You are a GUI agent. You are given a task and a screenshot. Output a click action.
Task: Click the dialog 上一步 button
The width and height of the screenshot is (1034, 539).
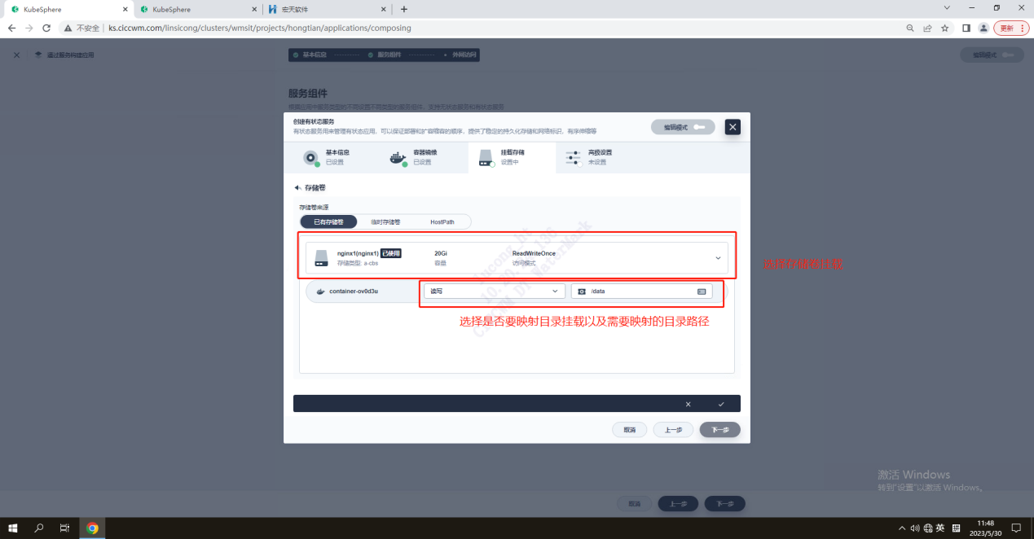coord(673,429)
